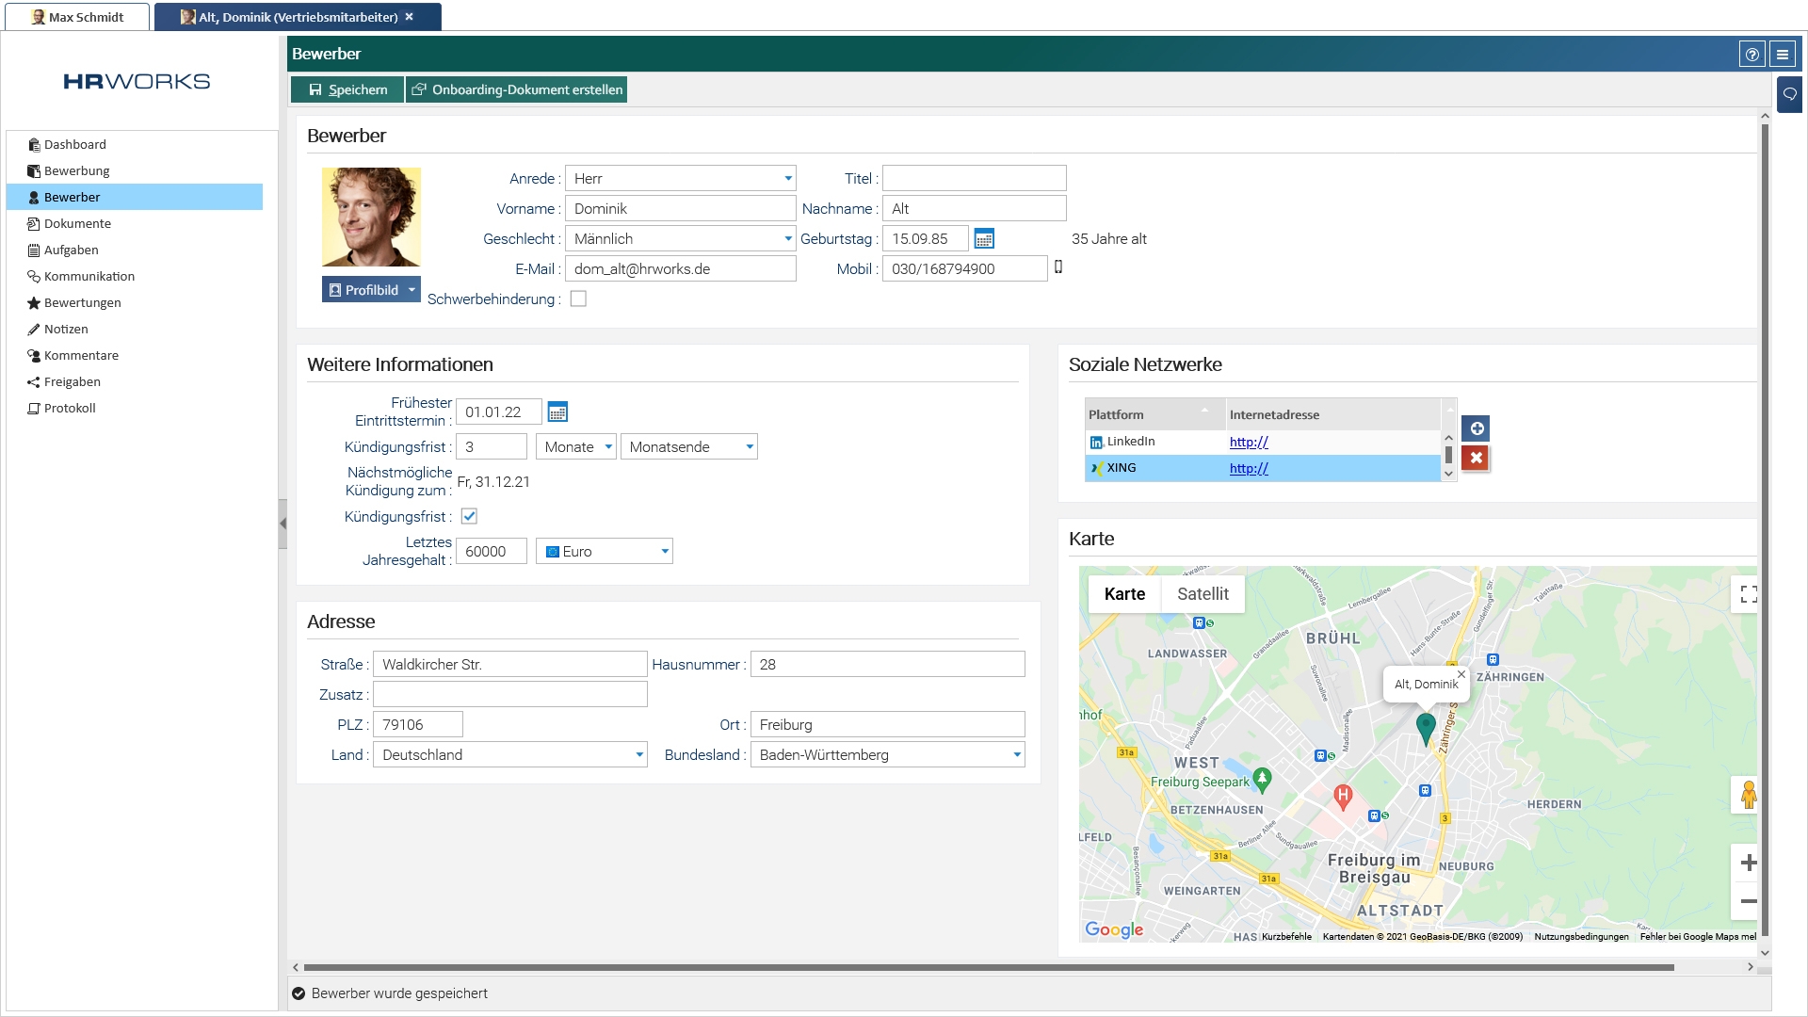Zoom in on the map

pyautogui.click(x=1749, y=863)
